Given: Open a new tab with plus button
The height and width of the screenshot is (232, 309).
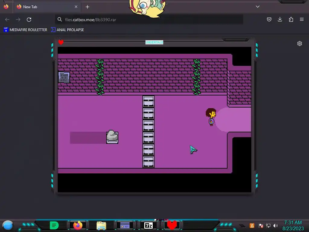Looking at the screenshot, I should pyautogui.click(x=87, y=7).
